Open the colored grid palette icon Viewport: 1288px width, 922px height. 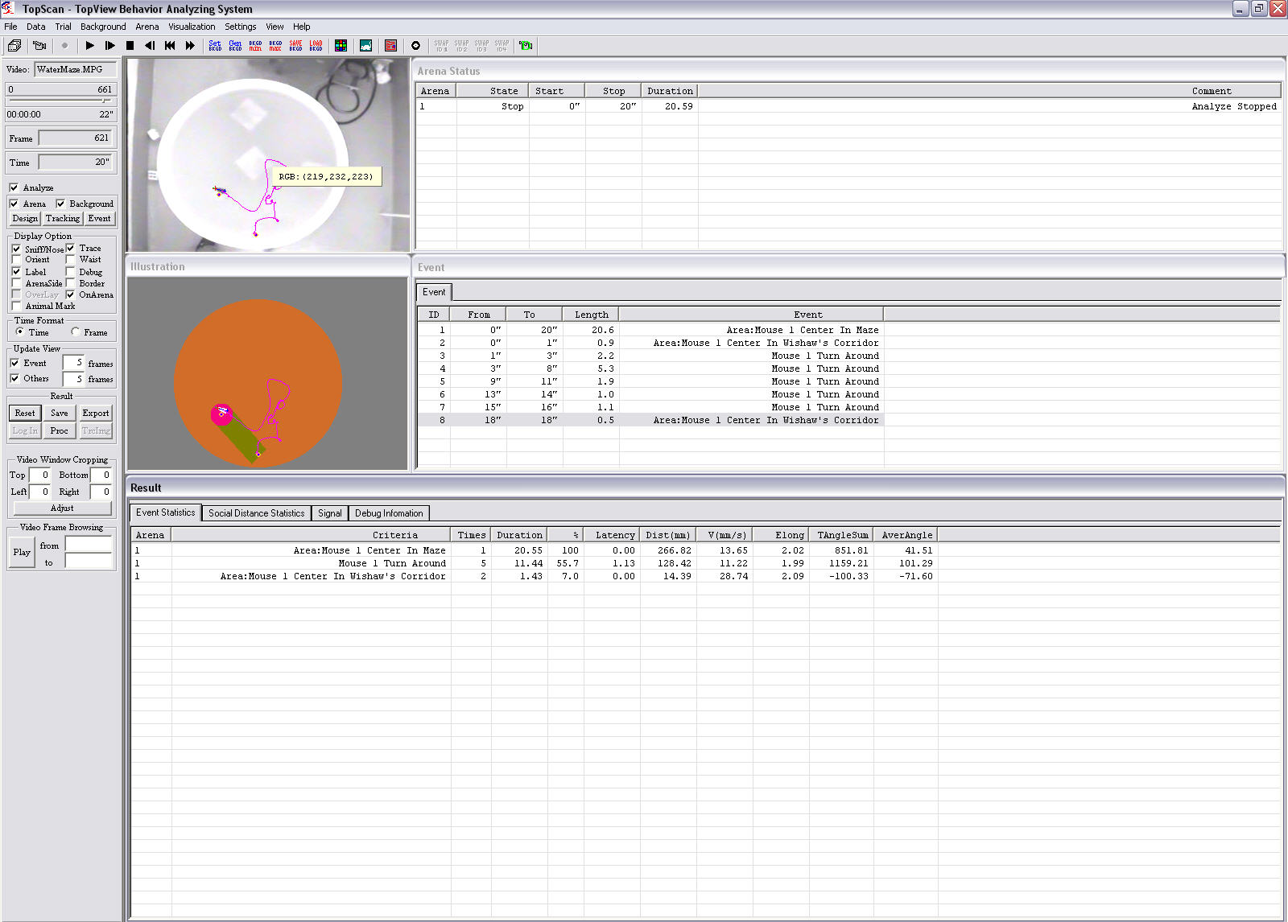(x=341, y=46)
